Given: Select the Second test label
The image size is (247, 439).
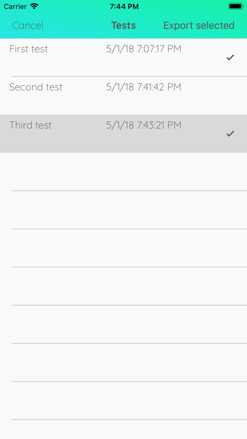Looking at the screenshot, I should (x=36, y=87).
